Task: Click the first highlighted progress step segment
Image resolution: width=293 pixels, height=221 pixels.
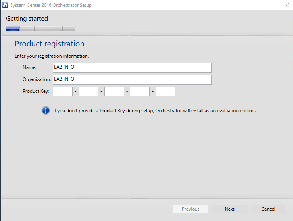Action: point(13,29)
